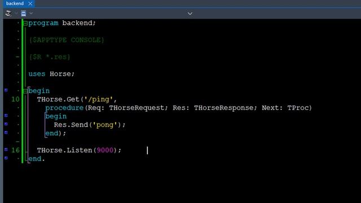Click 'backend;' identifier on the program line

(79, 23)
